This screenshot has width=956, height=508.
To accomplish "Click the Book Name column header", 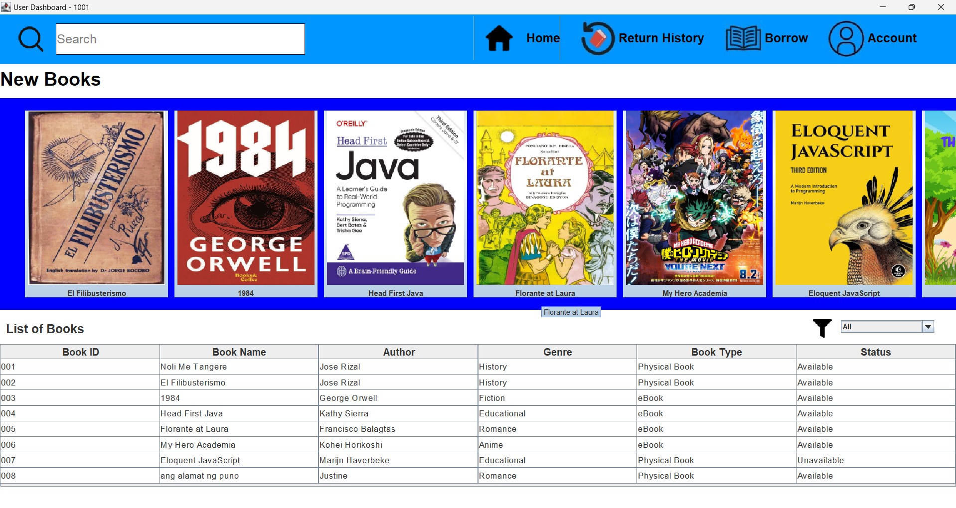I will pyautogui.click(x=239, y=352).
